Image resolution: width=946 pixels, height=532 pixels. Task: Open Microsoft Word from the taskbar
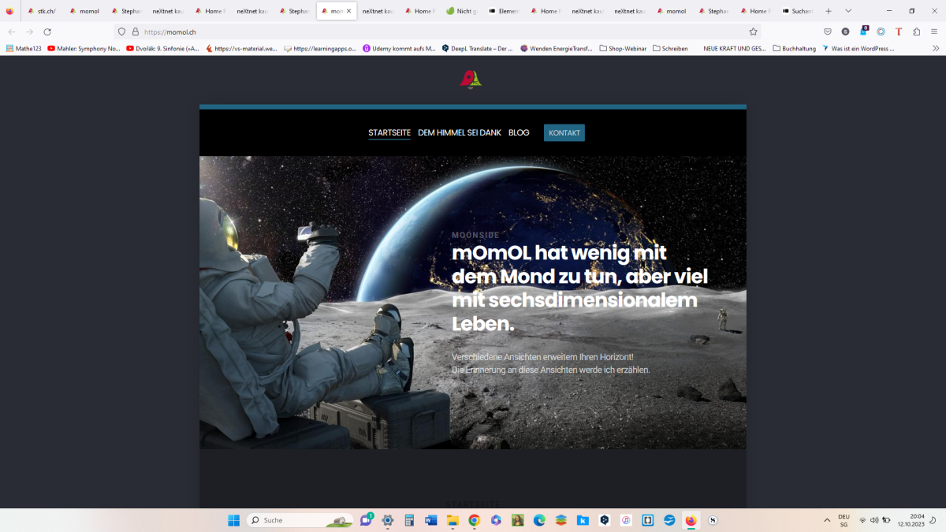[430, 520]
